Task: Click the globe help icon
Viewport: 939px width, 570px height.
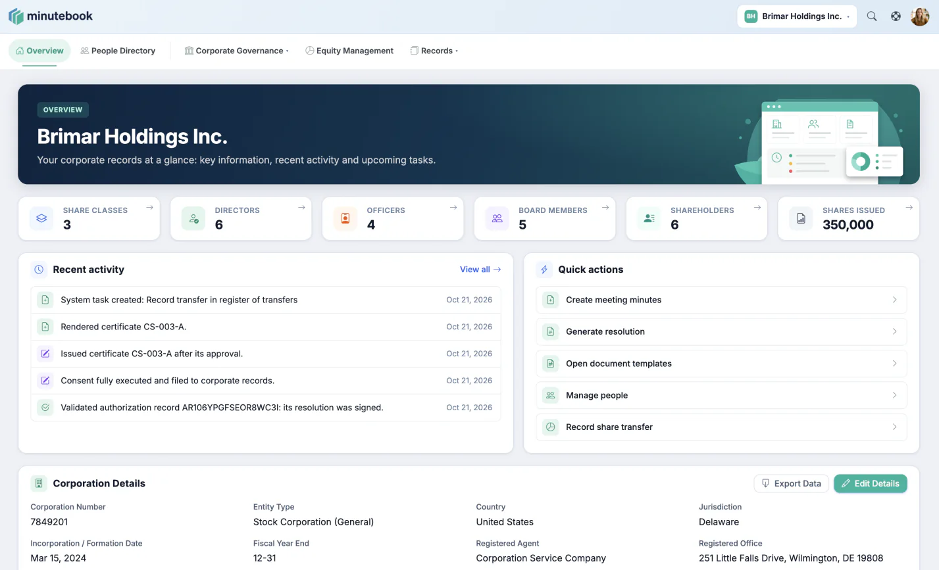Action: 896,16
